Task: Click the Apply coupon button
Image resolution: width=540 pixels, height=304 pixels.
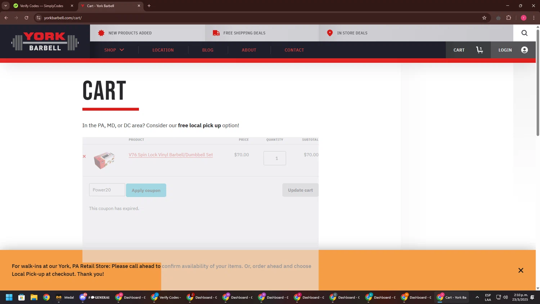Action: [146, 190]
